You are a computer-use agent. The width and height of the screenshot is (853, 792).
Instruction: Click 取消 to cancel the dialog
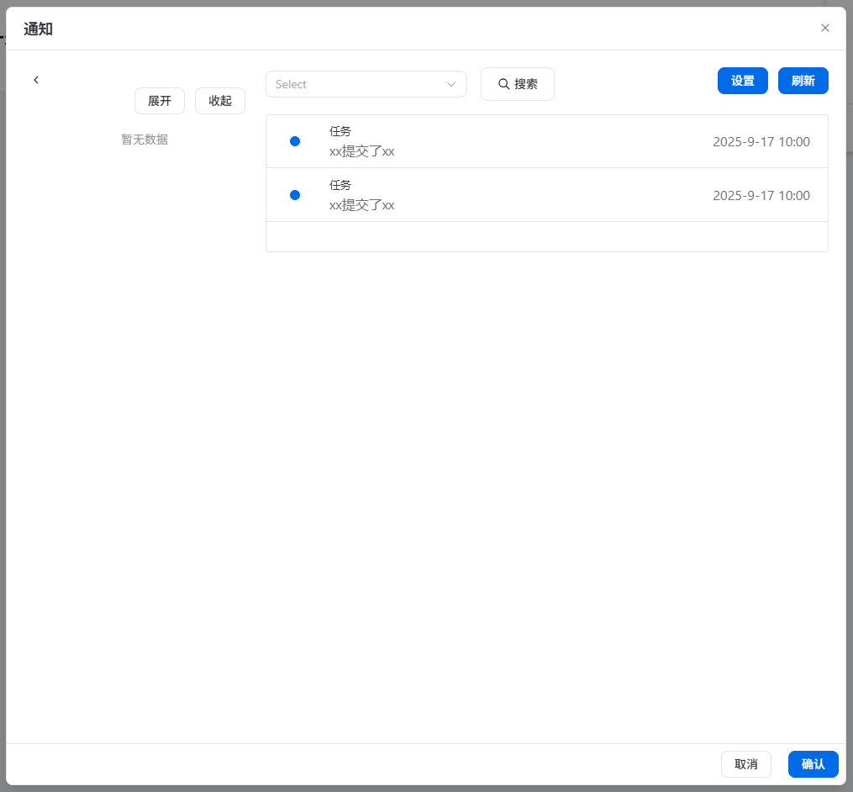pos(745,763)
